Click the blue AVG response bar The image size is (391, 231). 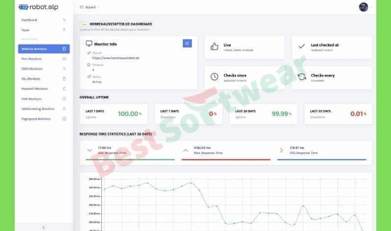[x=322, y=159]
